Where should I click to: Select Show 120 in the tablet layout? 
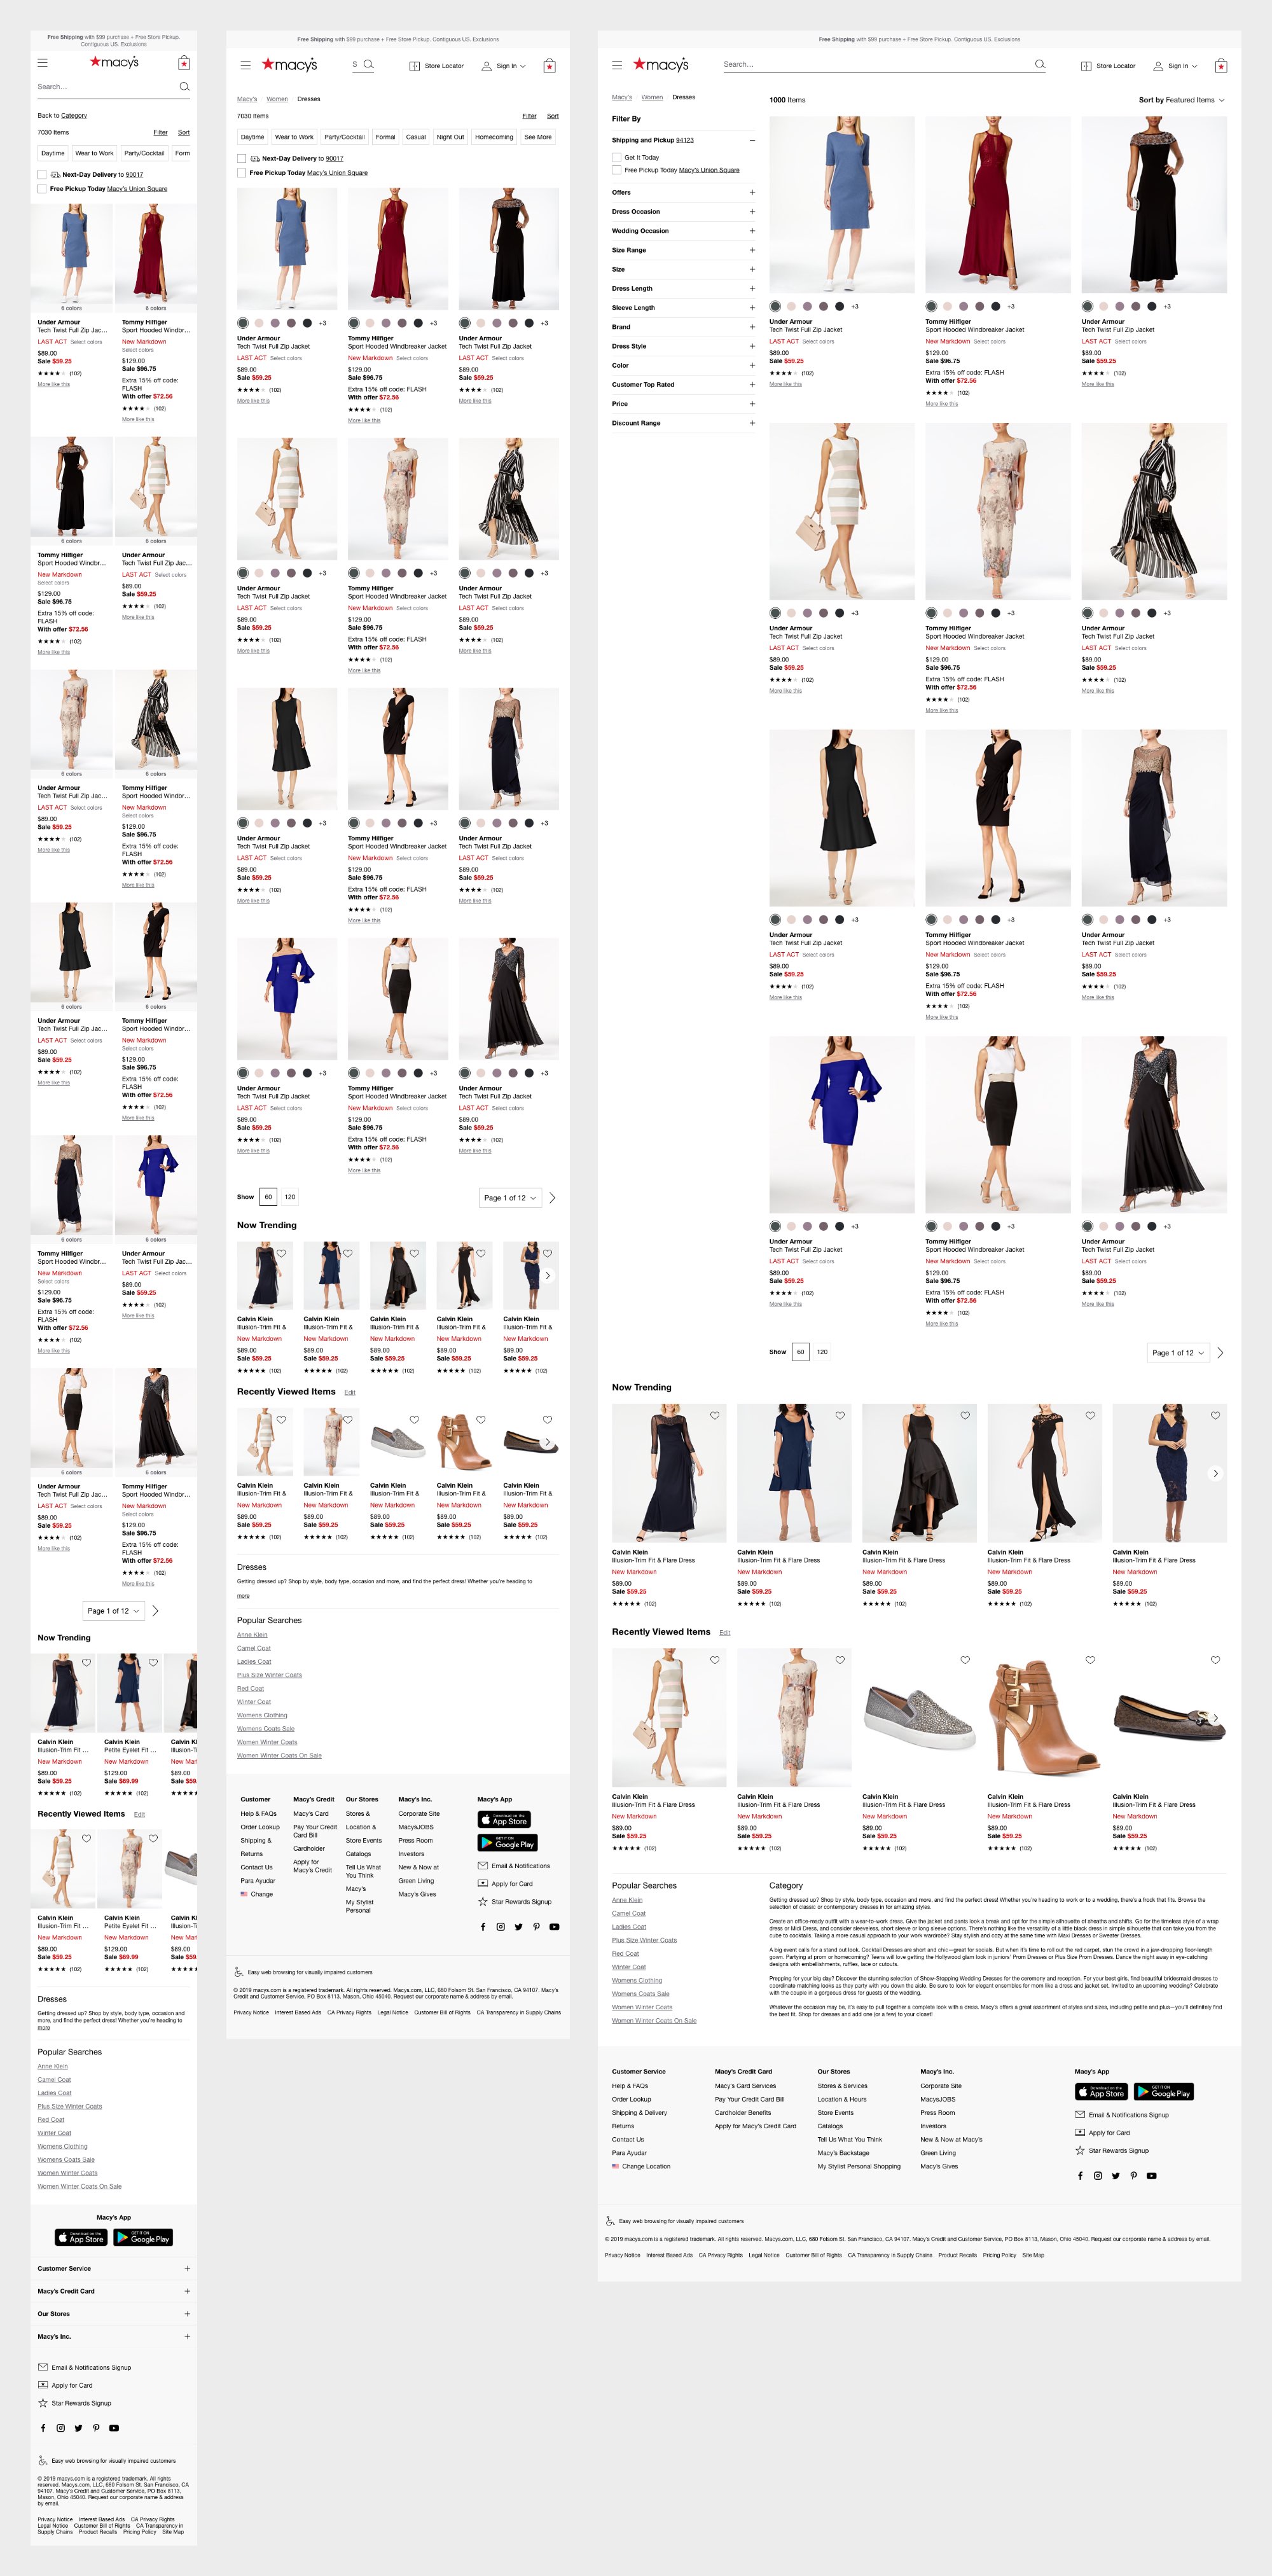tap(290, 1197)
